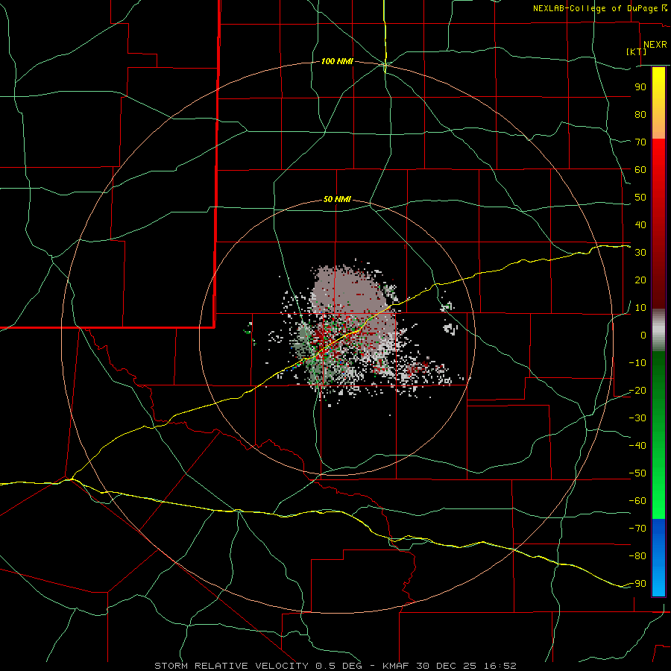Click the blue bottom segment of the color bar
This screenshot has width=671, height=671.
click(658, 558)
